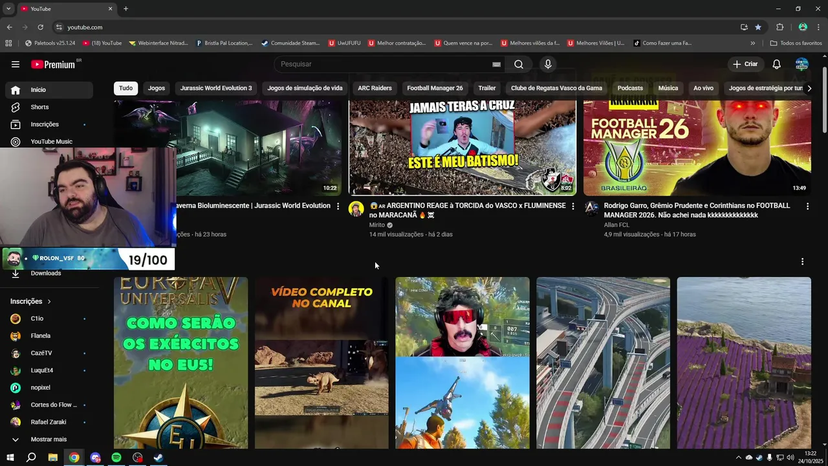Start voice search with the microphone icon
Image resolution: width=828 pixels, height=466 pixels.
pyautogui.click(x=548, y=64)
